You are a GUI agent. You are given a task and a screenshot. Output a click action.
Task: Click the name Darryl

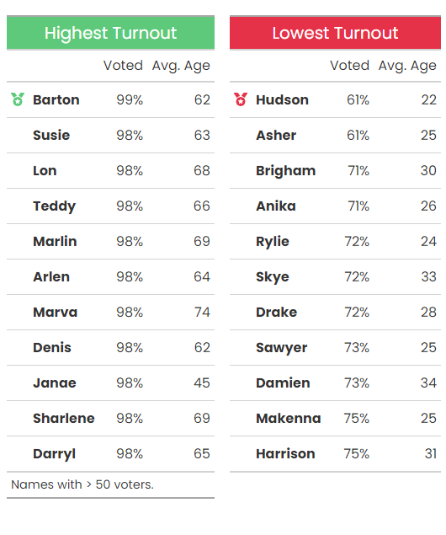pyautogui.click(x=54, y=454)
